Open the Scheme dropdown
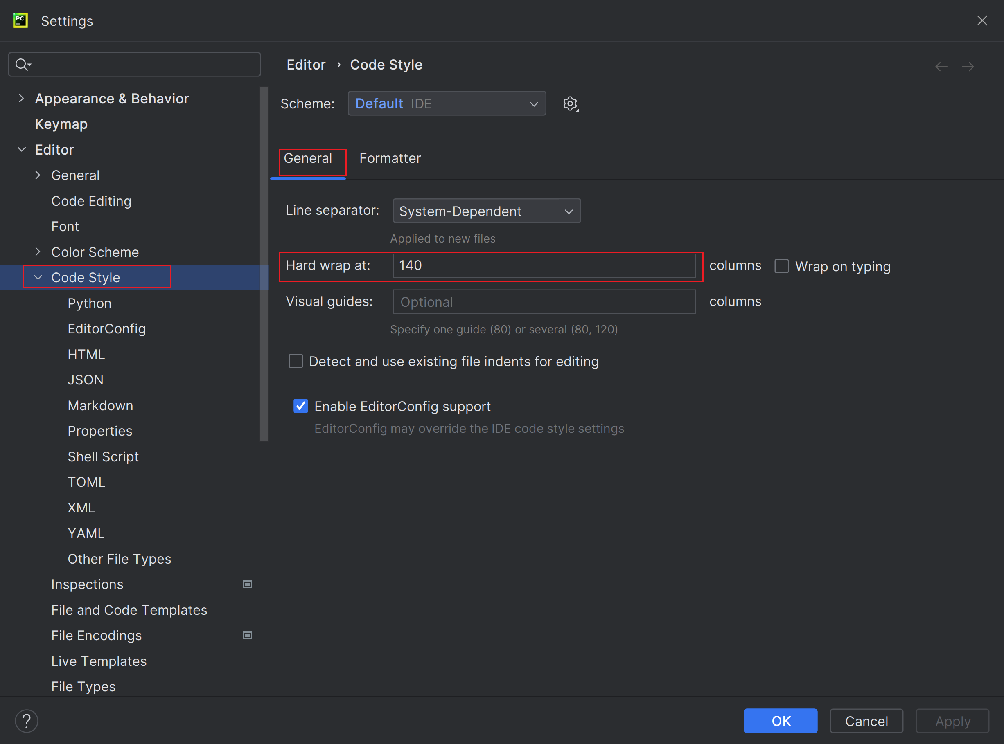 click(x=447, y=103)
